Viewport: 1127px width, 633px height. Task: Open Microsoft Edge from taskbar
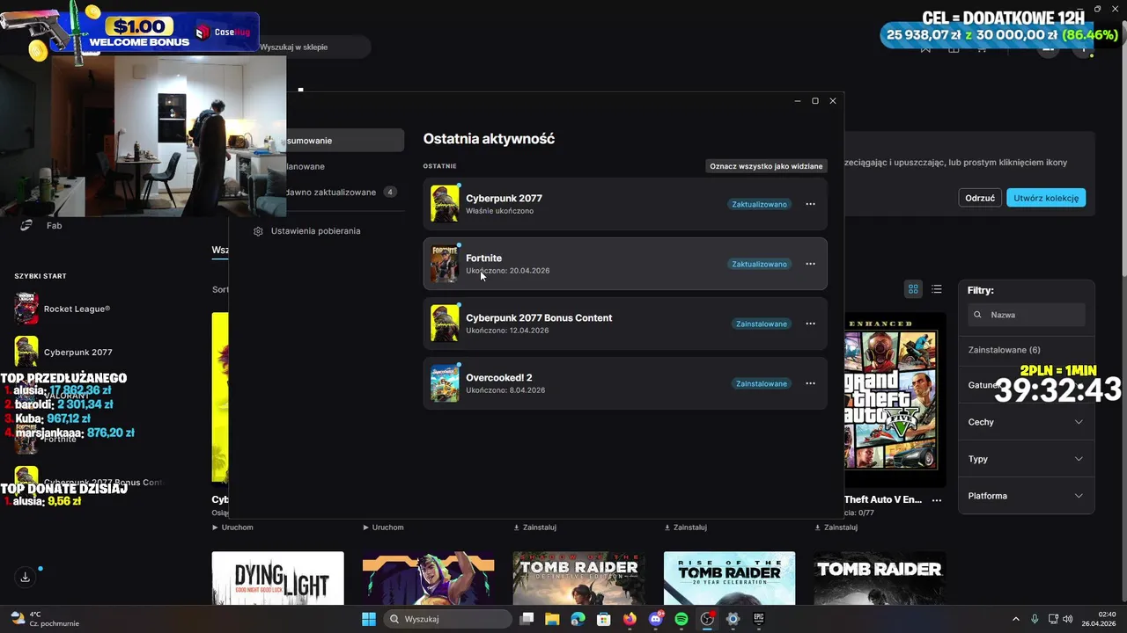tap(578, 619)
